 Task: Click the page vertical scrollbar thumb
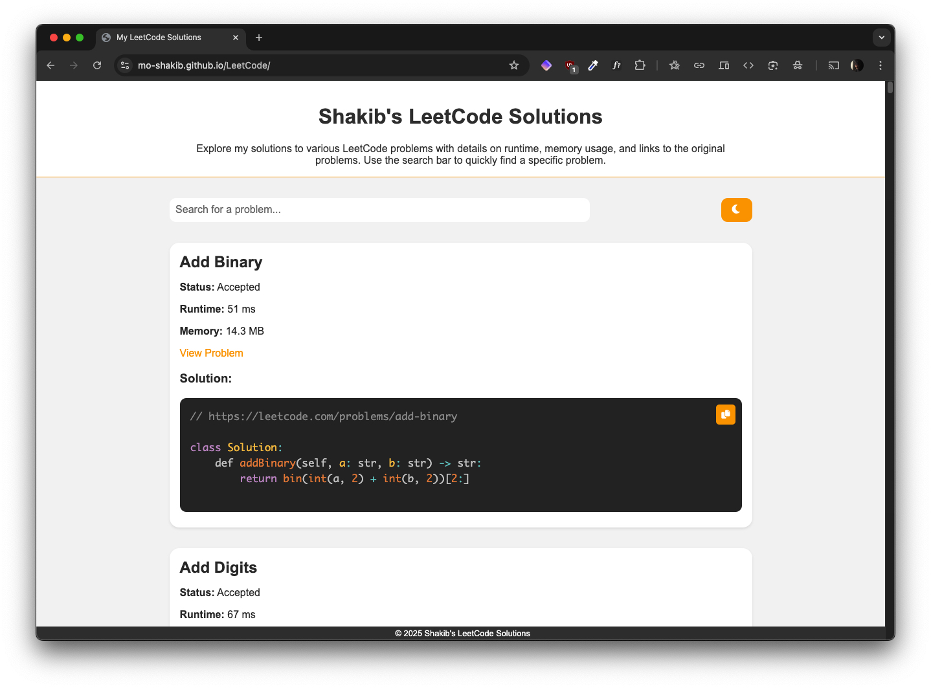click(x=890, y=87)
